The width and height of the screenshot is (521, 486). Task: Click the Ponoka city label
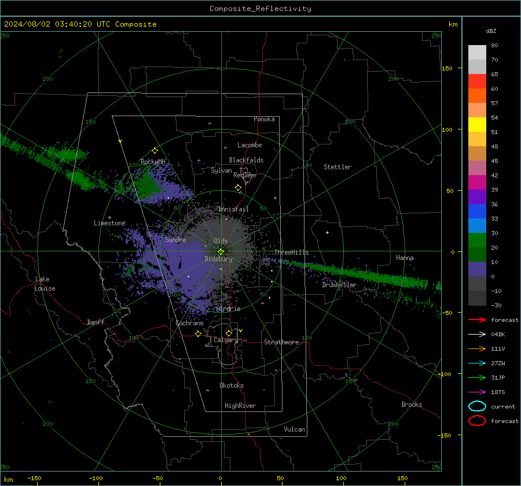click(x=264, y=119)
